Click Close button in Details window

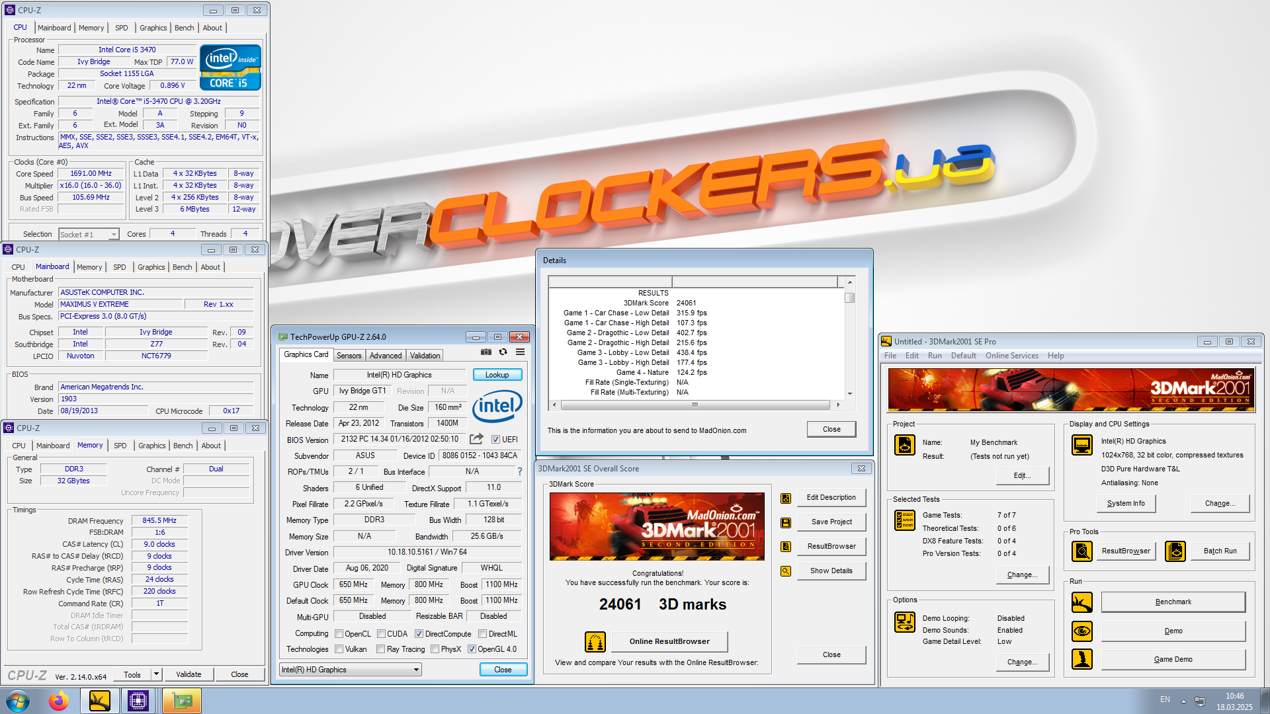[831, 429]
